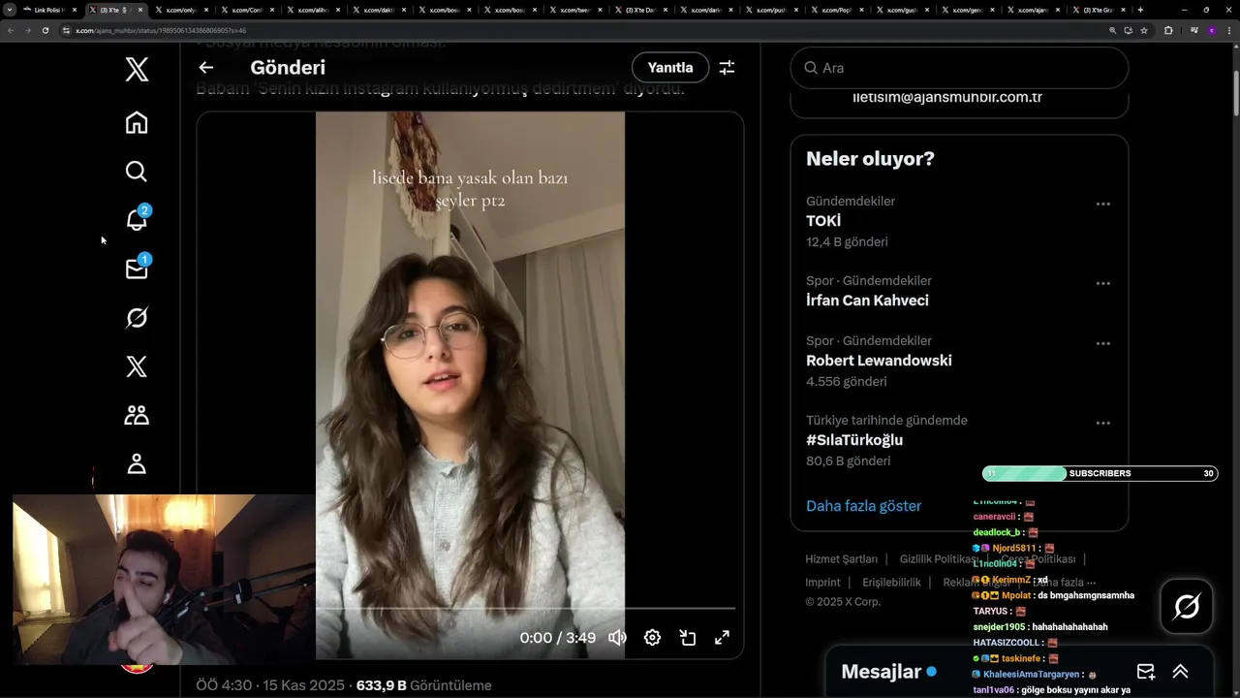Viewport: 1240px width, 698px height.
Task: Open a new browser tab
Action: pos(1140,10)
